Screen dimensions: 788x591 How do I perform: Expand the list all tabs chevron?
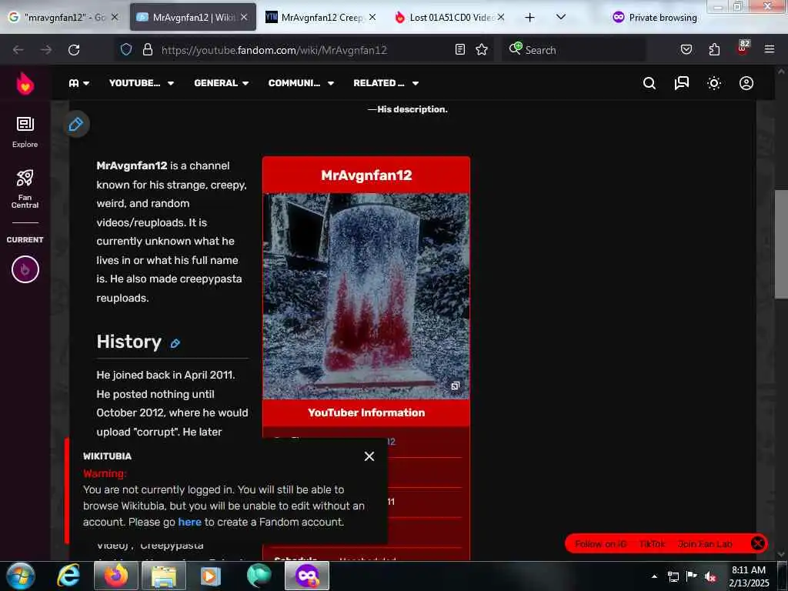pyautogui.click(x=561, y=17)
